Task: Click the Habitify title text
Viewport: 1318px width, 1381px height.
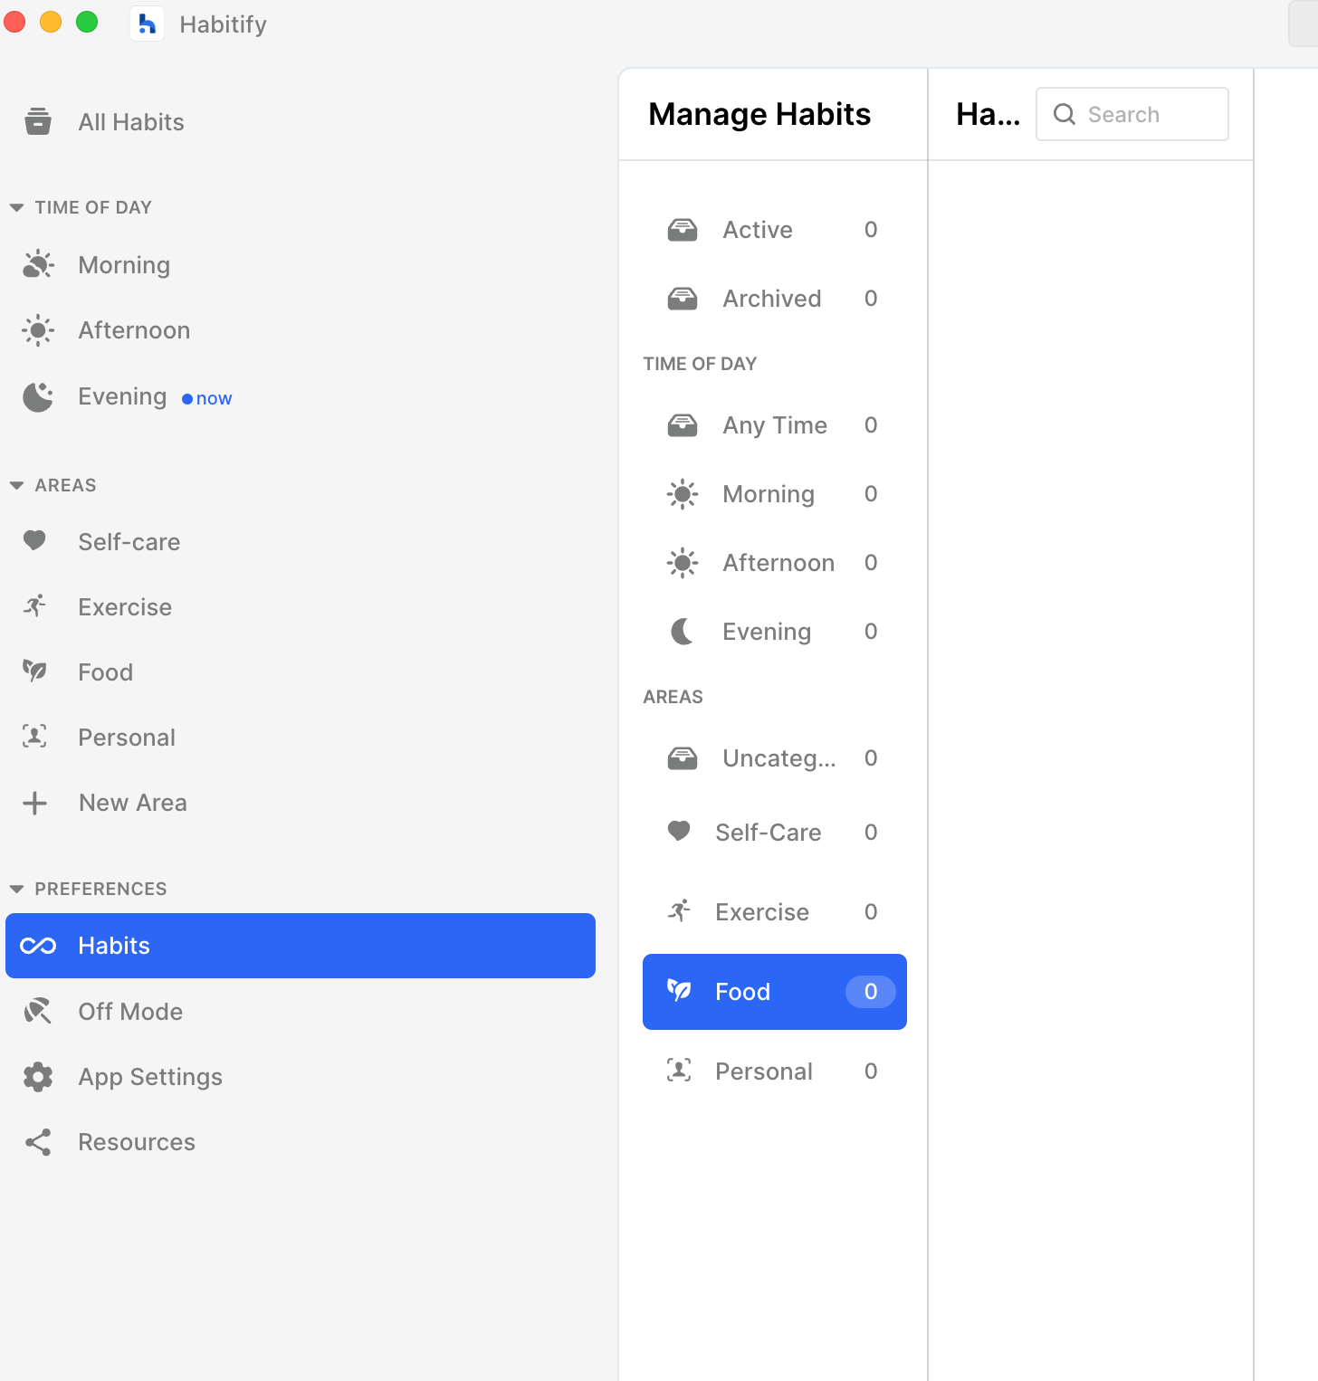Action: (223, 24)
